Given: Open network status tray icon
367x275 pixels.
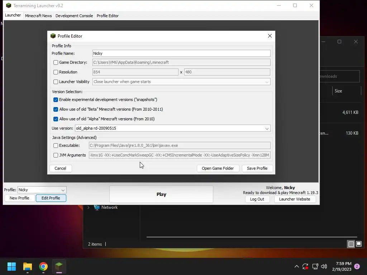Looking at the screenshot, I should click(315, 266).
